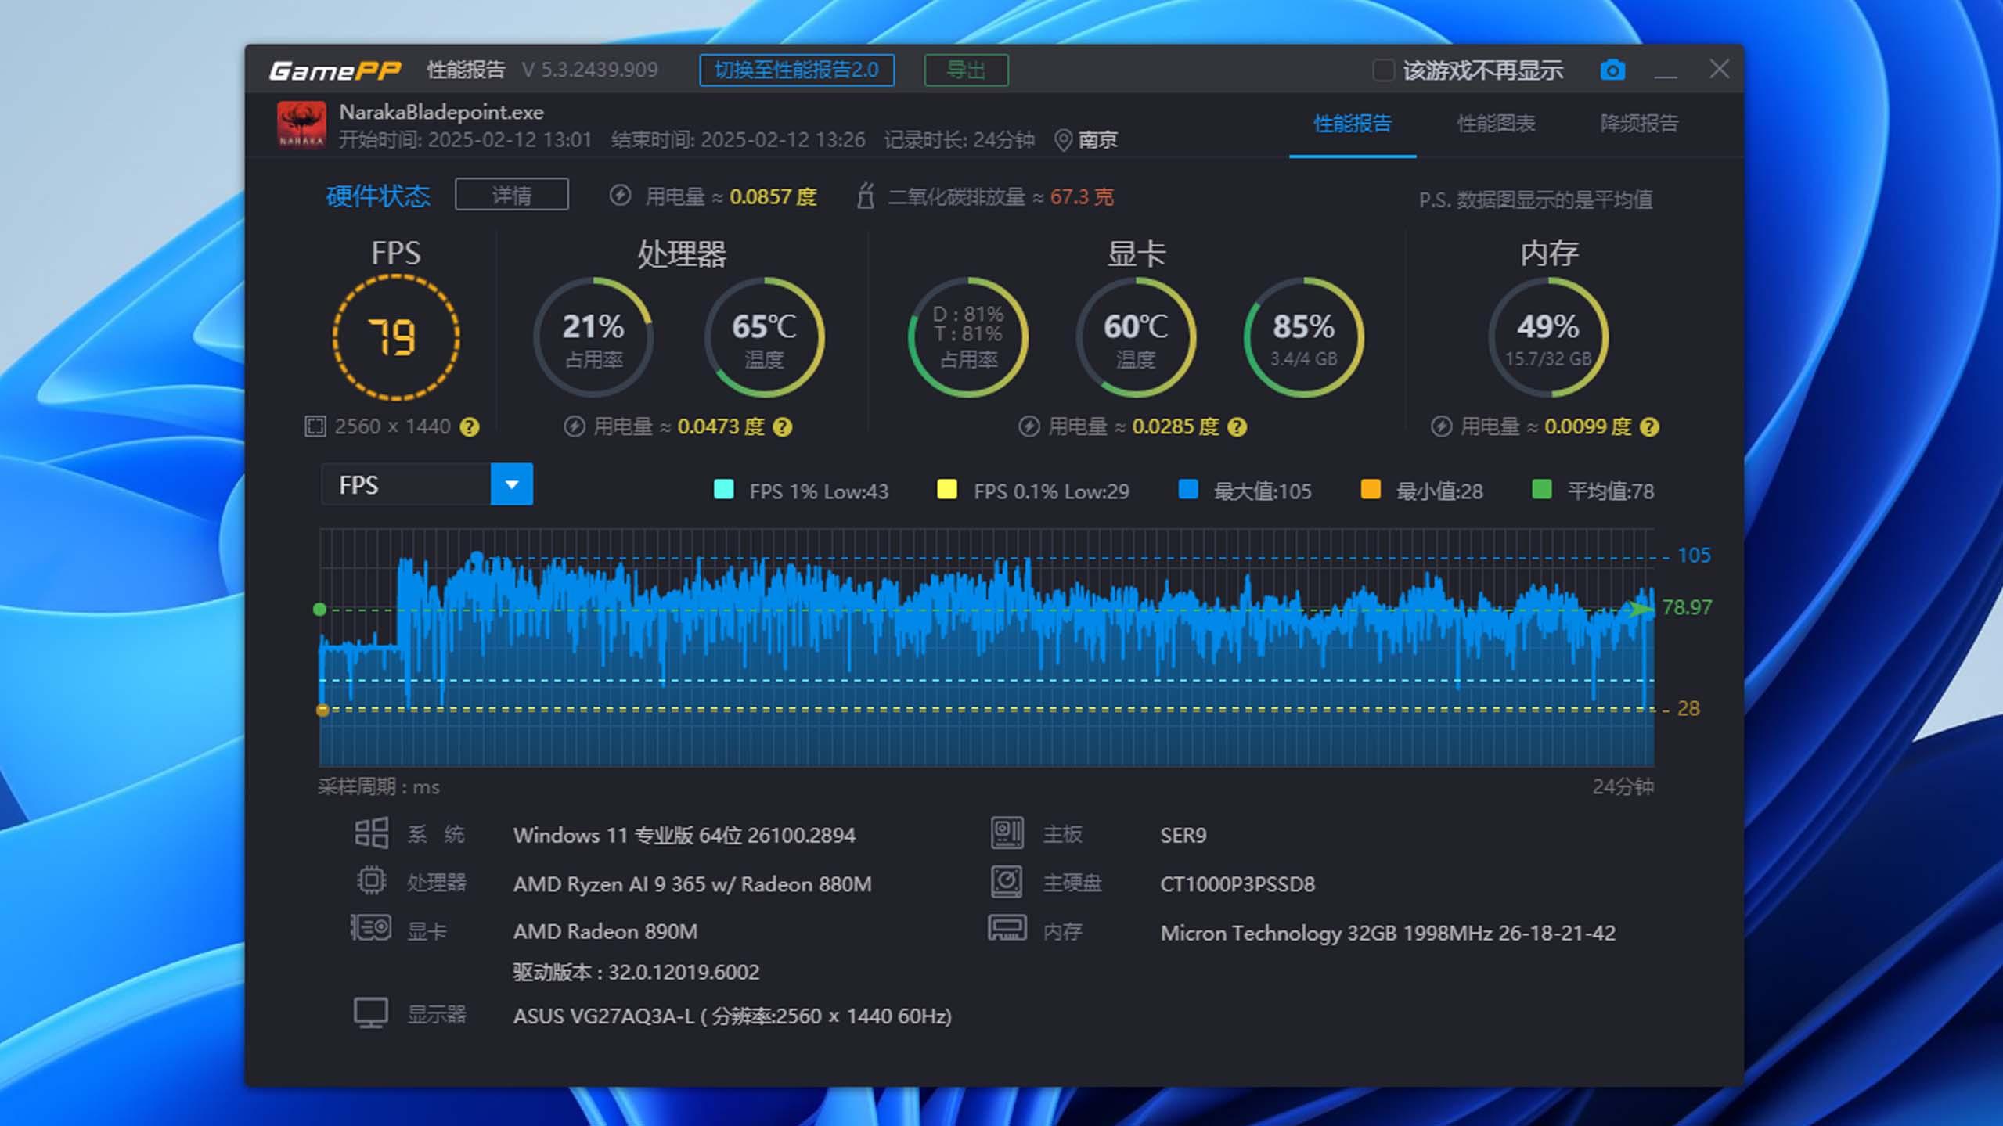Click the motherboard icon beside SER9
2003x1126 pixels.
1007,833
